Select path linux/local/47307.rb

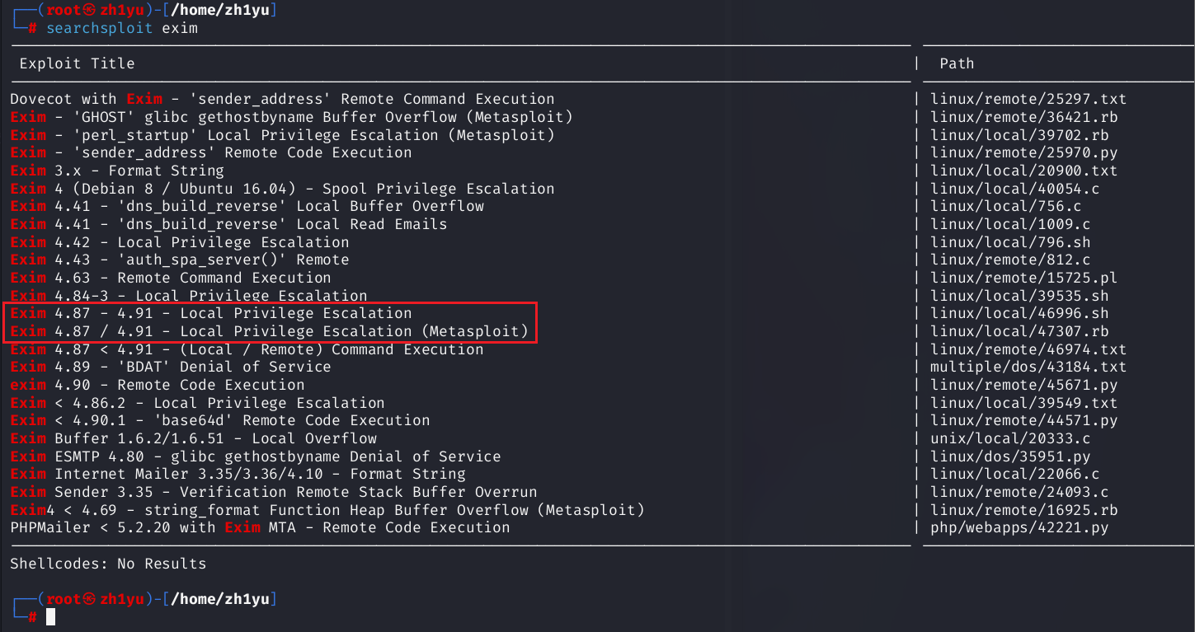point(1019,331)
